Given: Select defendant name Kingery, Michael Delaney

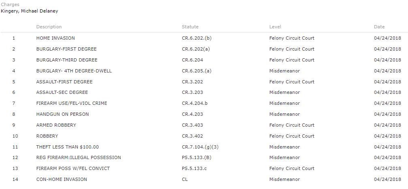Looking at the screenshot, I should point(29,11).
